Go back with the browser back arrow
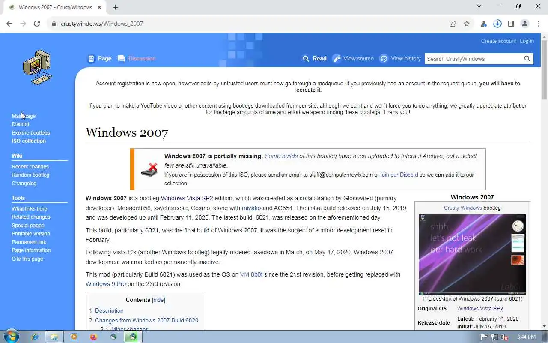This screenshot has height=343, width=548. pos(9,24)
